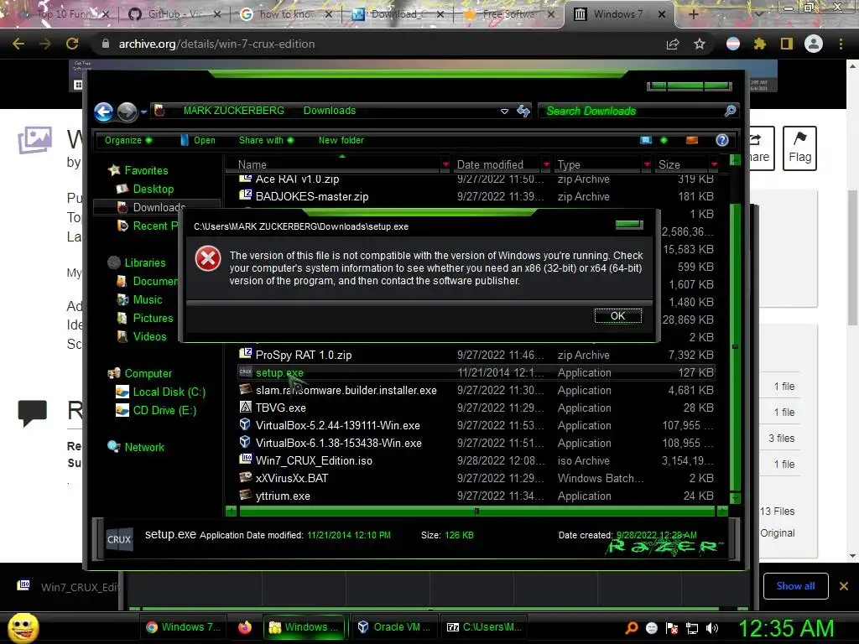The height and width of the screenshot is (644, 859).
Task: Select Computer in the navigation pane
Action: coord(140,373)
